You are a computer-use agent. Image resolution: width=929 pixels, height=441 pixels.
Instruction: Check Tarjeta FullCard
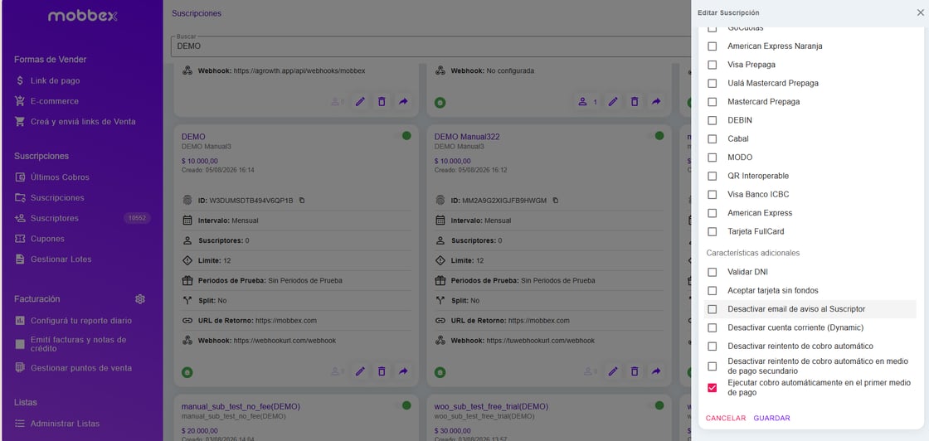pyautogui.click(x=713, y=231)
